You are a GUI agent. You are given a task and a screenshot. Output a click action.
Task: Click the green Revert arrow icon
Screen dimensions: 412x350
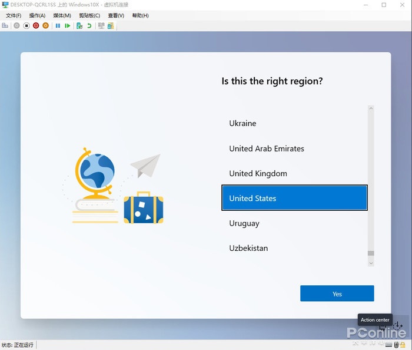point(89,26)
